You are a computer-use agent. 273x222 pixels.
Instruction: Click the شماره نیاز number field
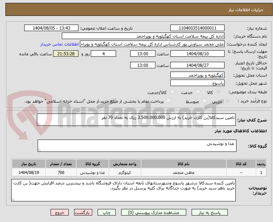coord(197,28)
